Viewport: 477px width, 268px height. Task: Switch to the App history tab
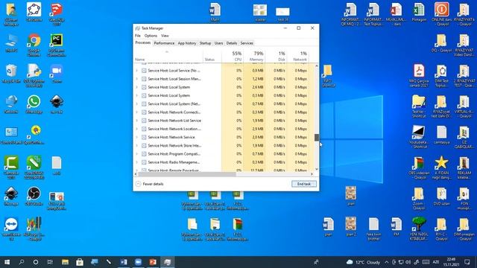pos(187,43)
